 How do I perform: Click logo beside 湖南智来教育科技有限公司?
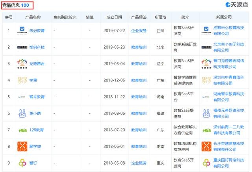coord(206,97)
